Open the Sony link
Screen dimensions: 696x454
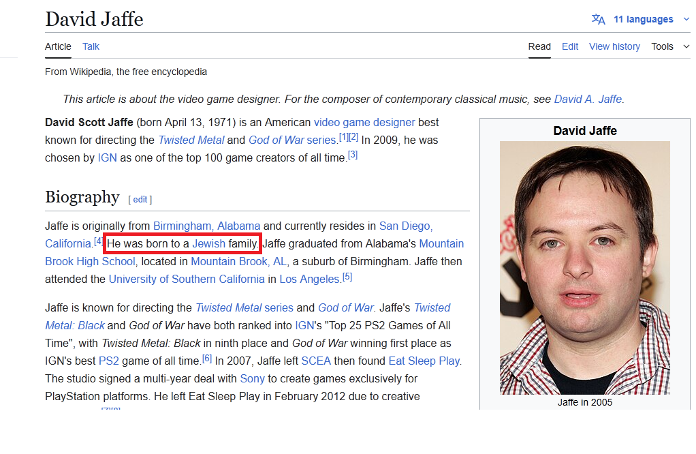click(x=252, y=378)
